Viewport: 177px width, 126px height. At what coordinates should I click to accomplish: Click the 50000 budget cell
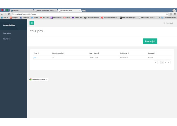pos(150,58)
